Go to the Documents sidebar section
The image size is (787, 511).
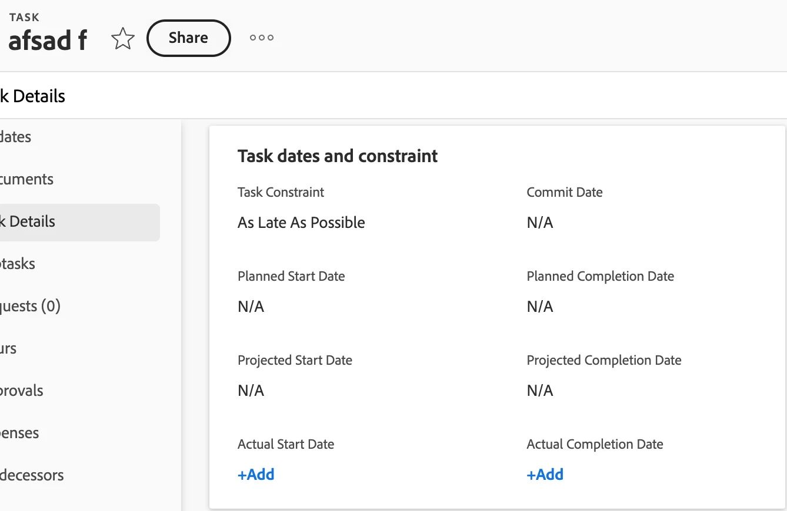[26, 179]
